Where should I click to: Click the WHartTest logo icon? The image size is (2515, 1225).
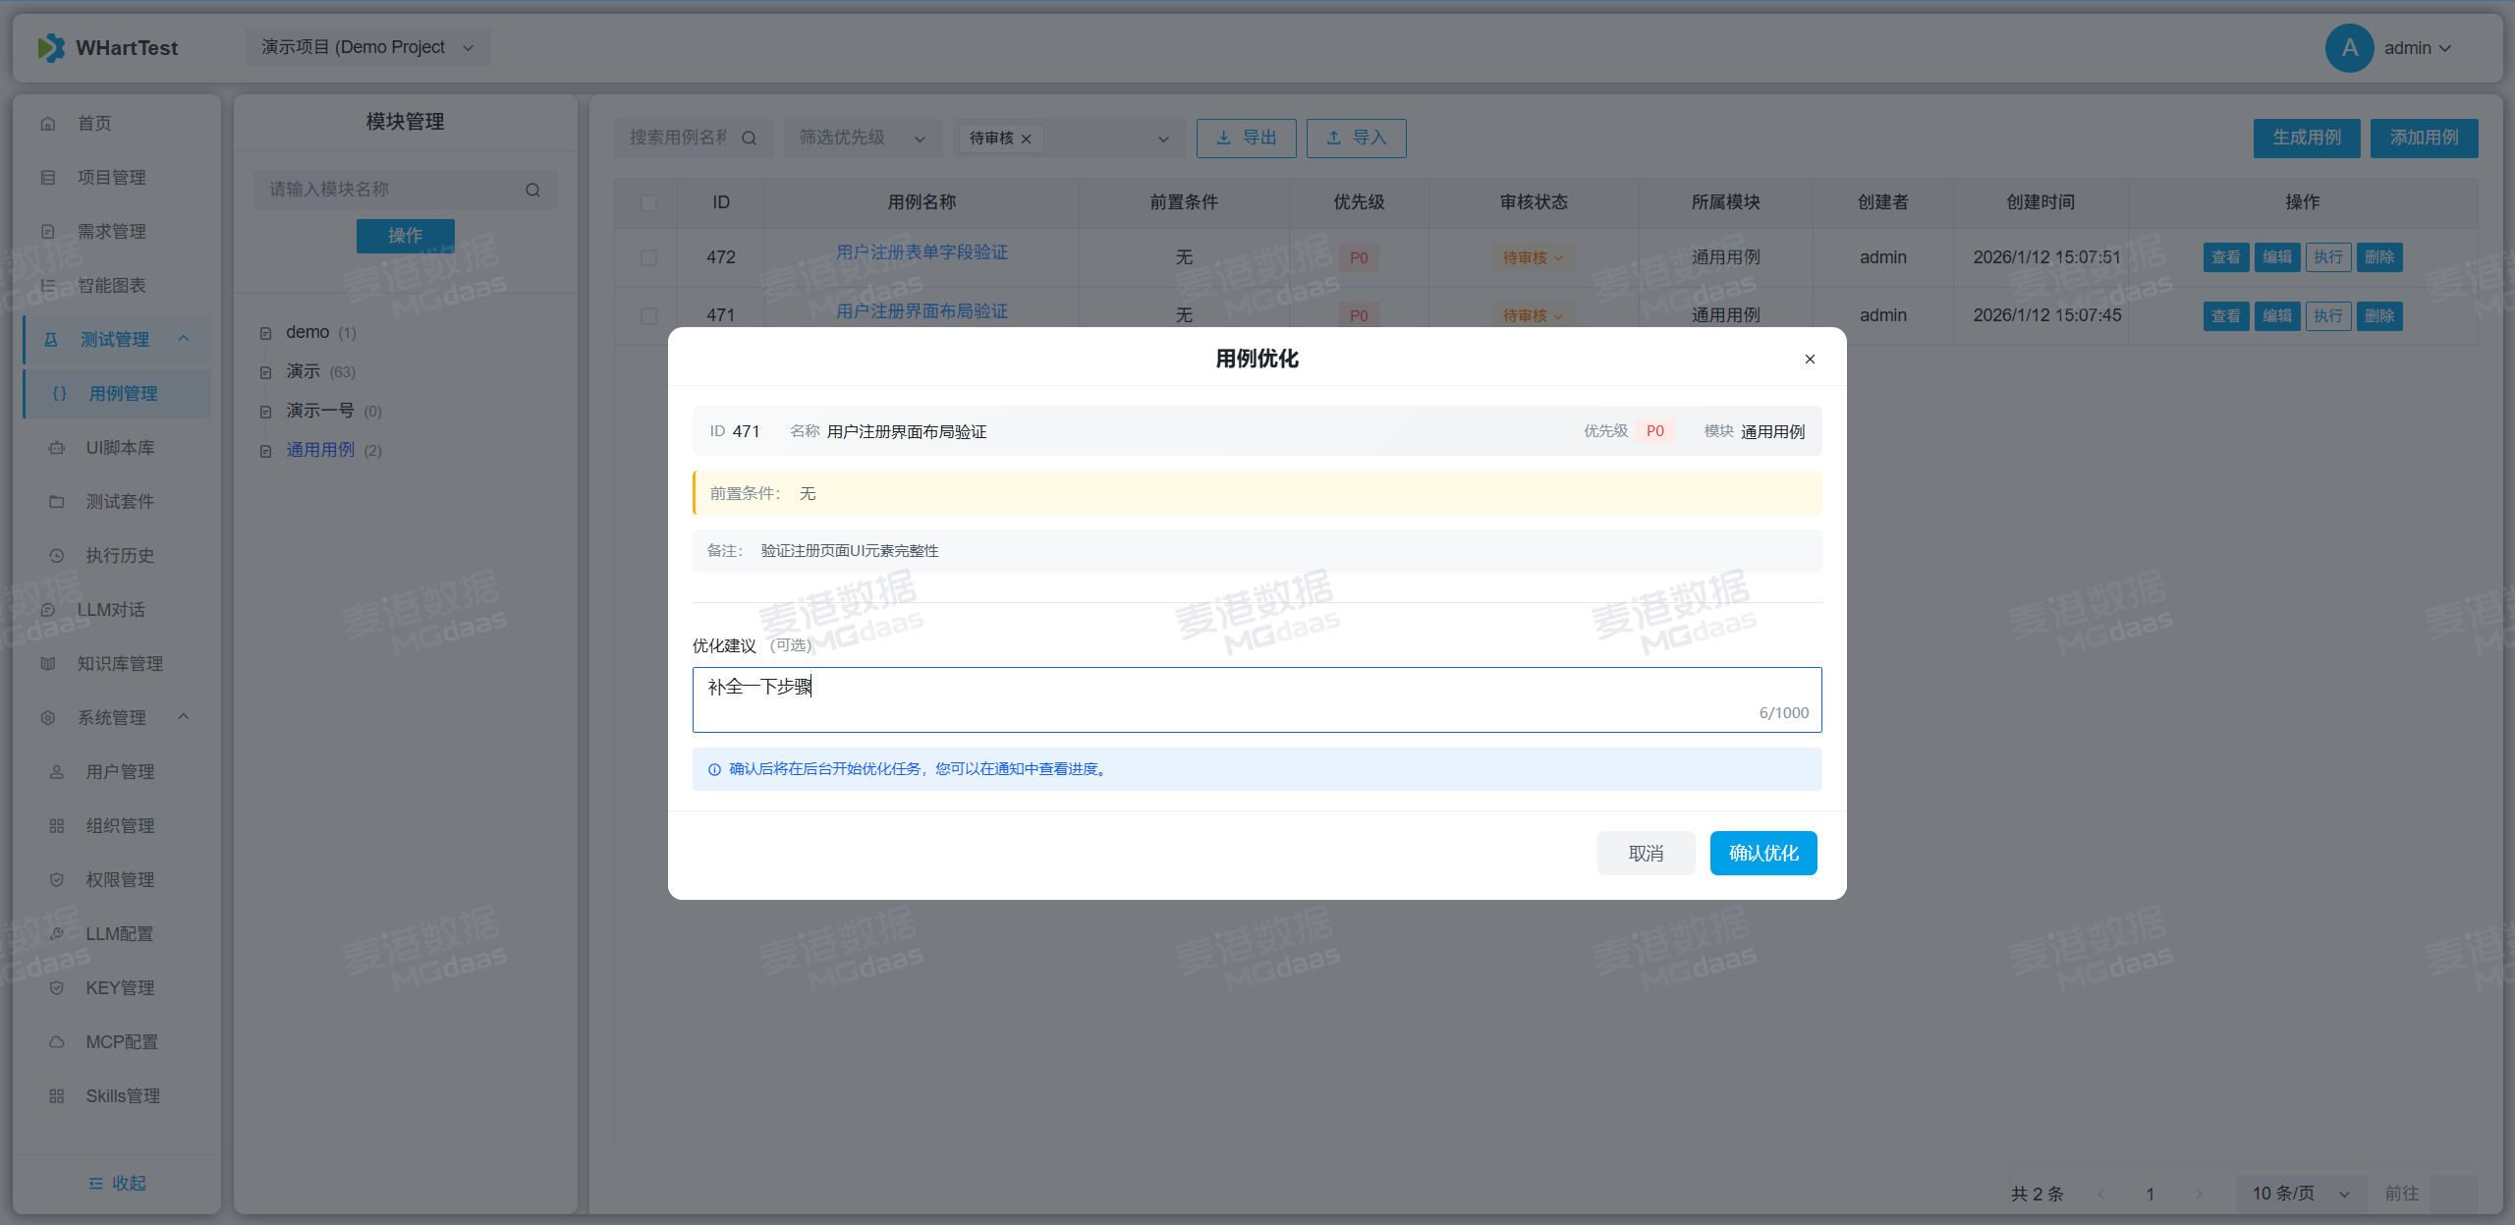tap(51, 47)
